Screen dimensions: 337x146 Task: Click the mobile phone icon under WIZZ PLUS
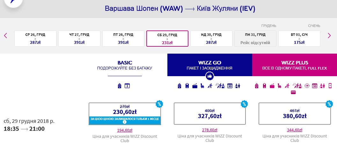click(330, 86)
